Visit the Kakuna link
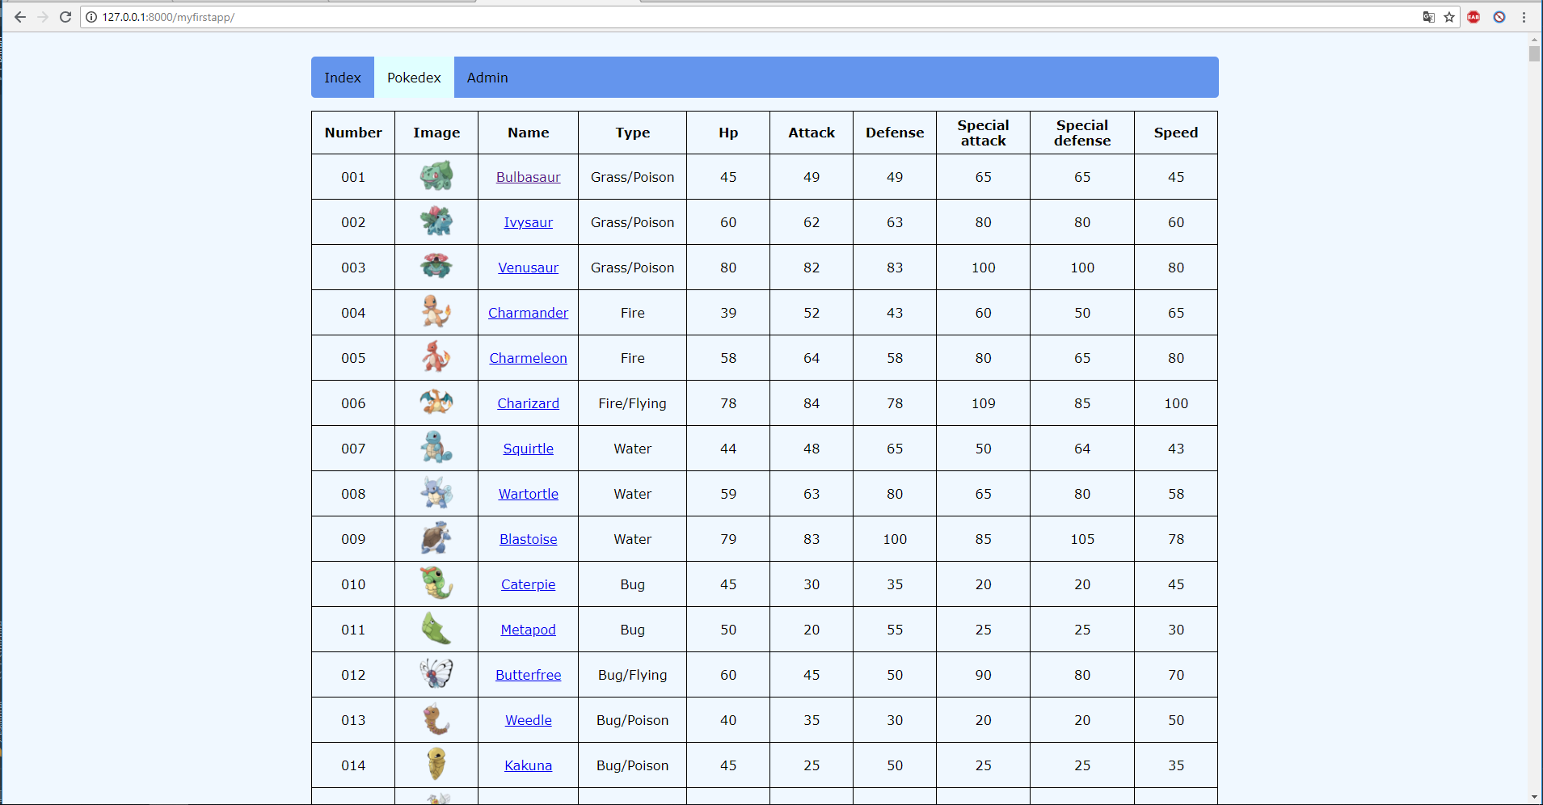Screen dimensions: 1543x805 (x=528, y=765)
